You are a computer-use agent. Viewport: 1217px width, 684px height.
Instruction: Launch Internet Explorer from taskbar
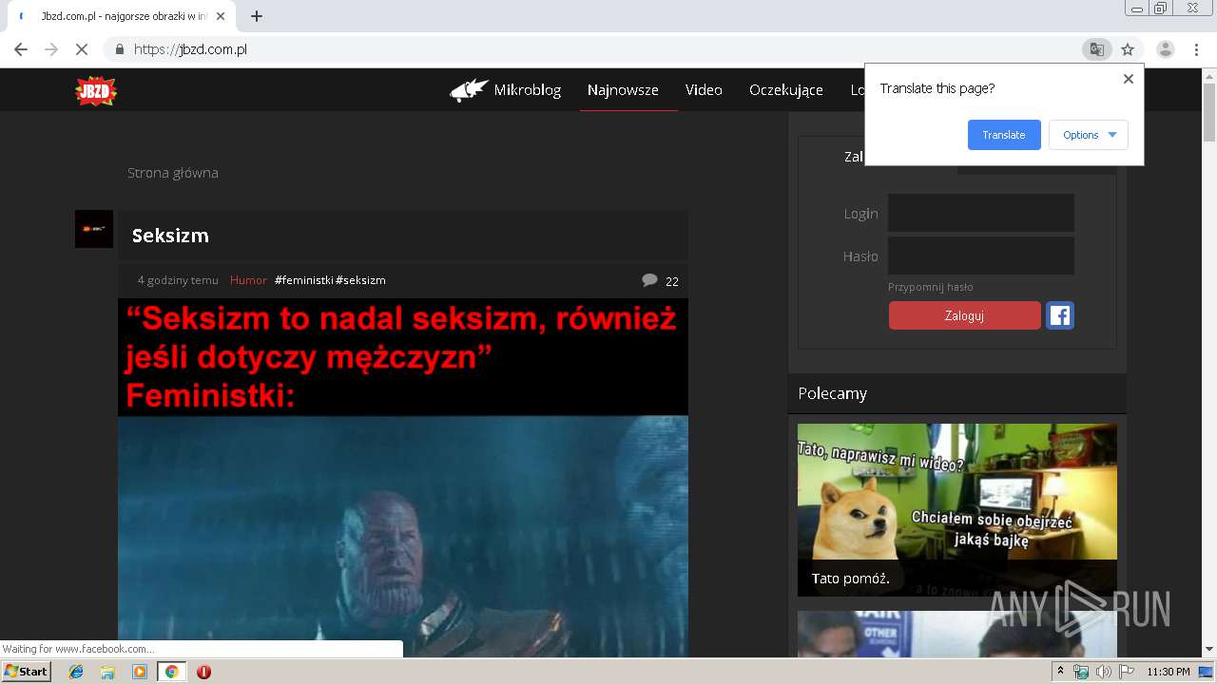(76, 672)
